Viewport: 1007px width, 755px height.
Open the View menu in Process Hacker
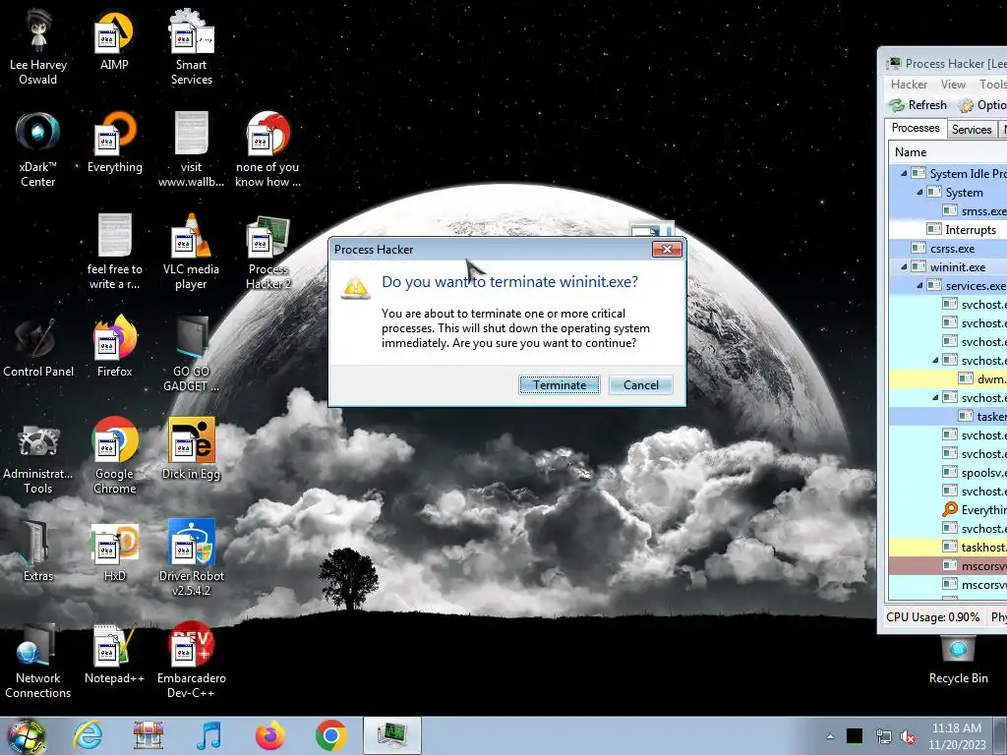(x=953, y=85)
